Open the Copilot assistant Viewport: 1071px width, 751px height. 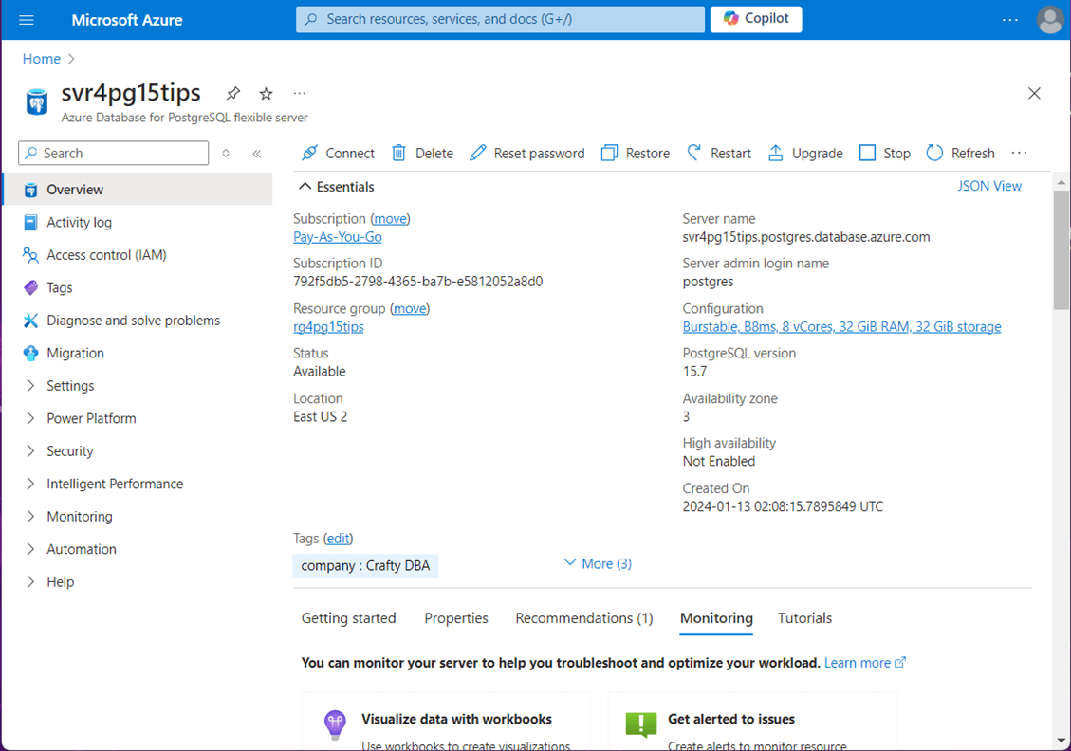tap(756, 19)
